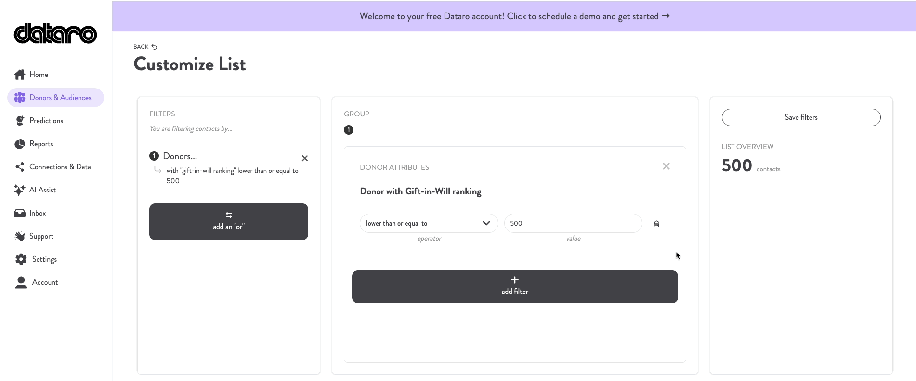The height and width of the screenshot is (381, 916).
Task: Open the operator dropdown
Action: pos(428,223)
